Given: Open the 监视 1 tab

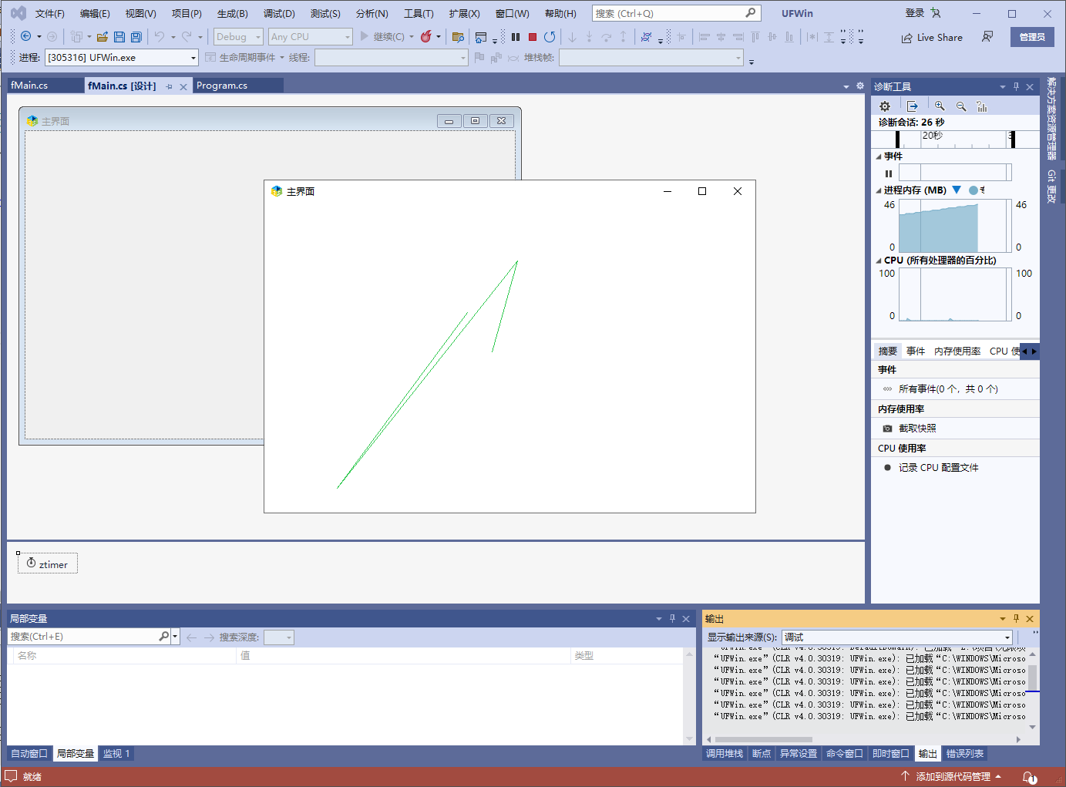Looking at the screenshot, I should [x=116, y=754].
